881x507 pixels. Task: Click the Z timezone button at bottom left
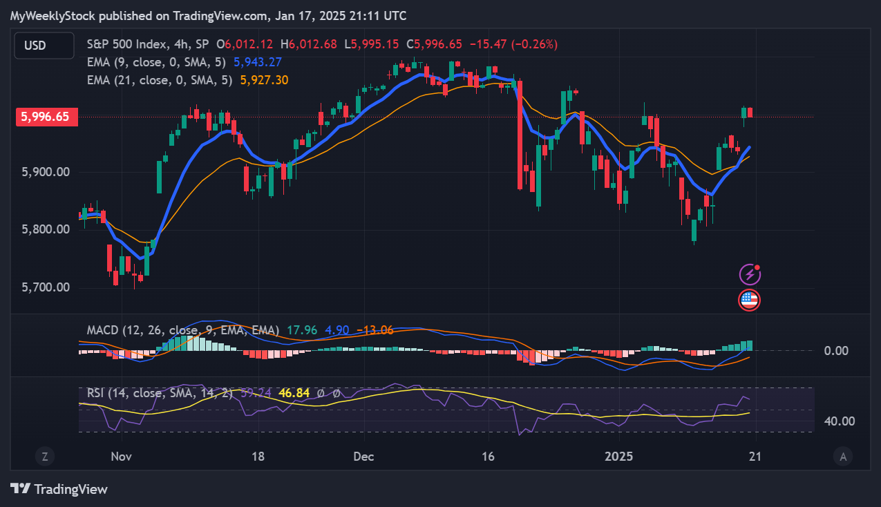pos(44,456)
